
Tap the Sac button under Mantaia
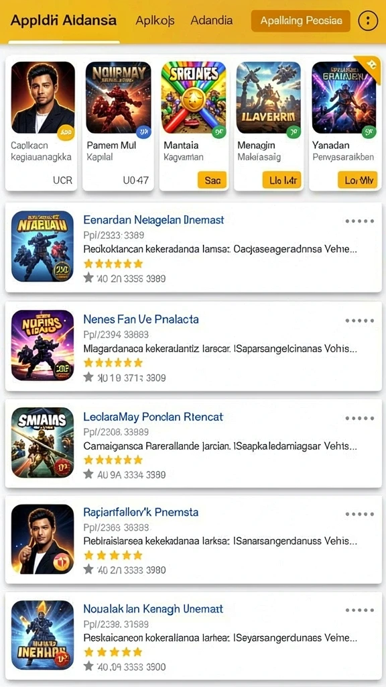(x=212, y=180)
